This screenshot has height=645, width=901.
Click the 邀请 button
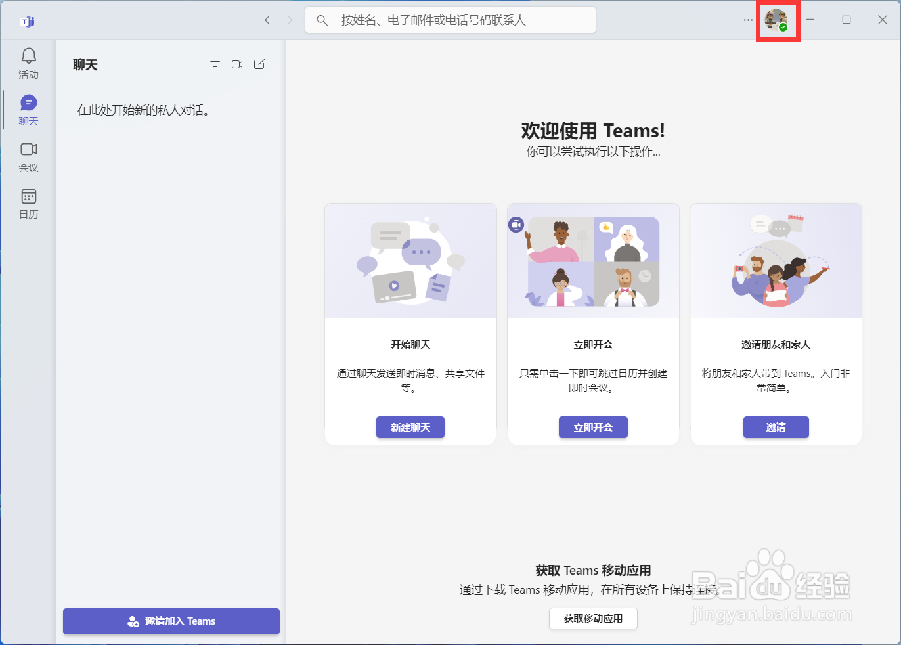pyautogui.click(x=776, y=428)
